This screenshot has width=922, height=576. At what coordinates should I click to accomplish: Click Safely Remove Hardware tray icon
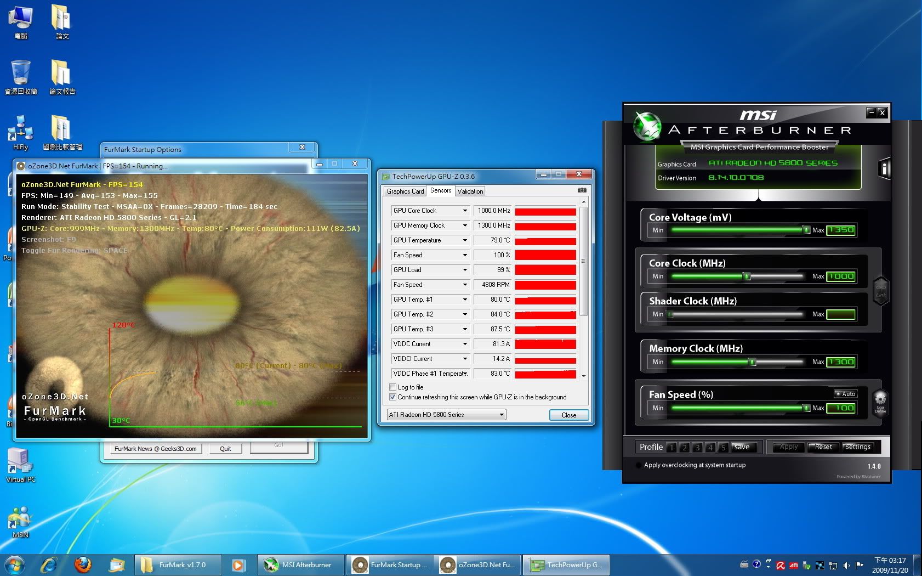807,565
